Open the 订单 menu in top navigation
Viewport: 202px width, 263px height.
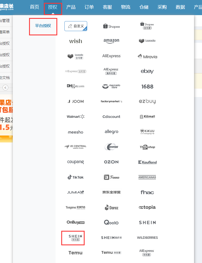click(89, 7)
